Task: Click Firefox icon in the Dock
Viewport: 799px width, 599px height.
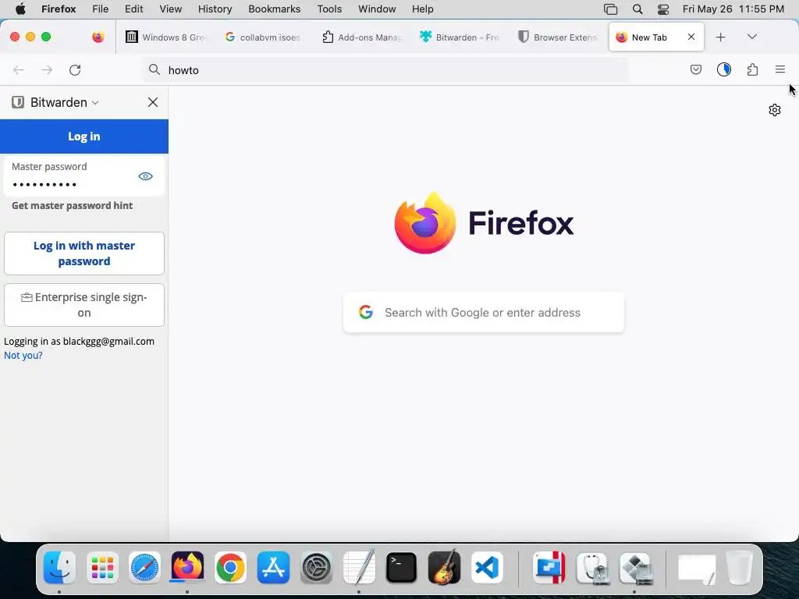Action: (187, 566)
